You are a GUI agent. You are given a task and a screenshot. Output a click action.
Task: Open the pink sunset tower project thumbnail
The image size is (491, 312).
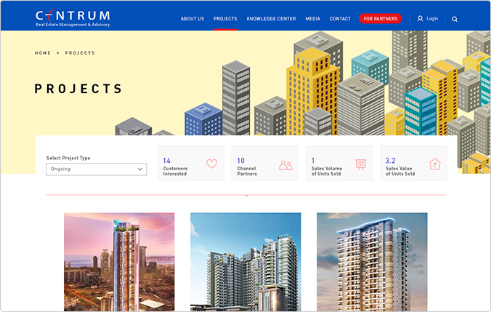pos(119,262)
